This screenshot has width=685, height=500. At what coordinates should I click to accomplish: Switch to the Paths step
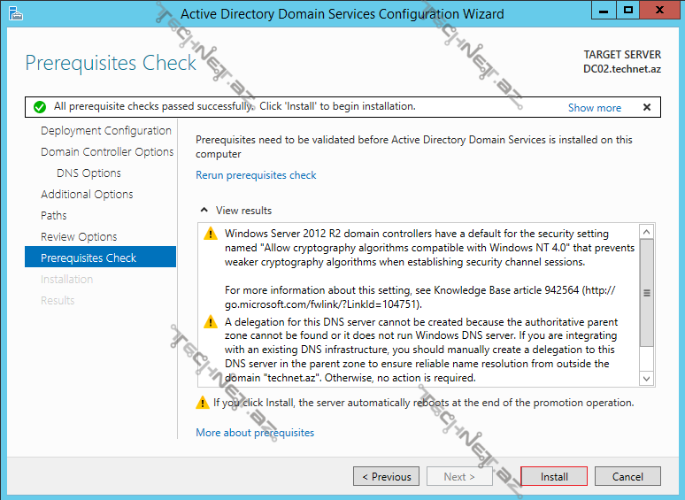pyautogui.click(x=54, y=216)
